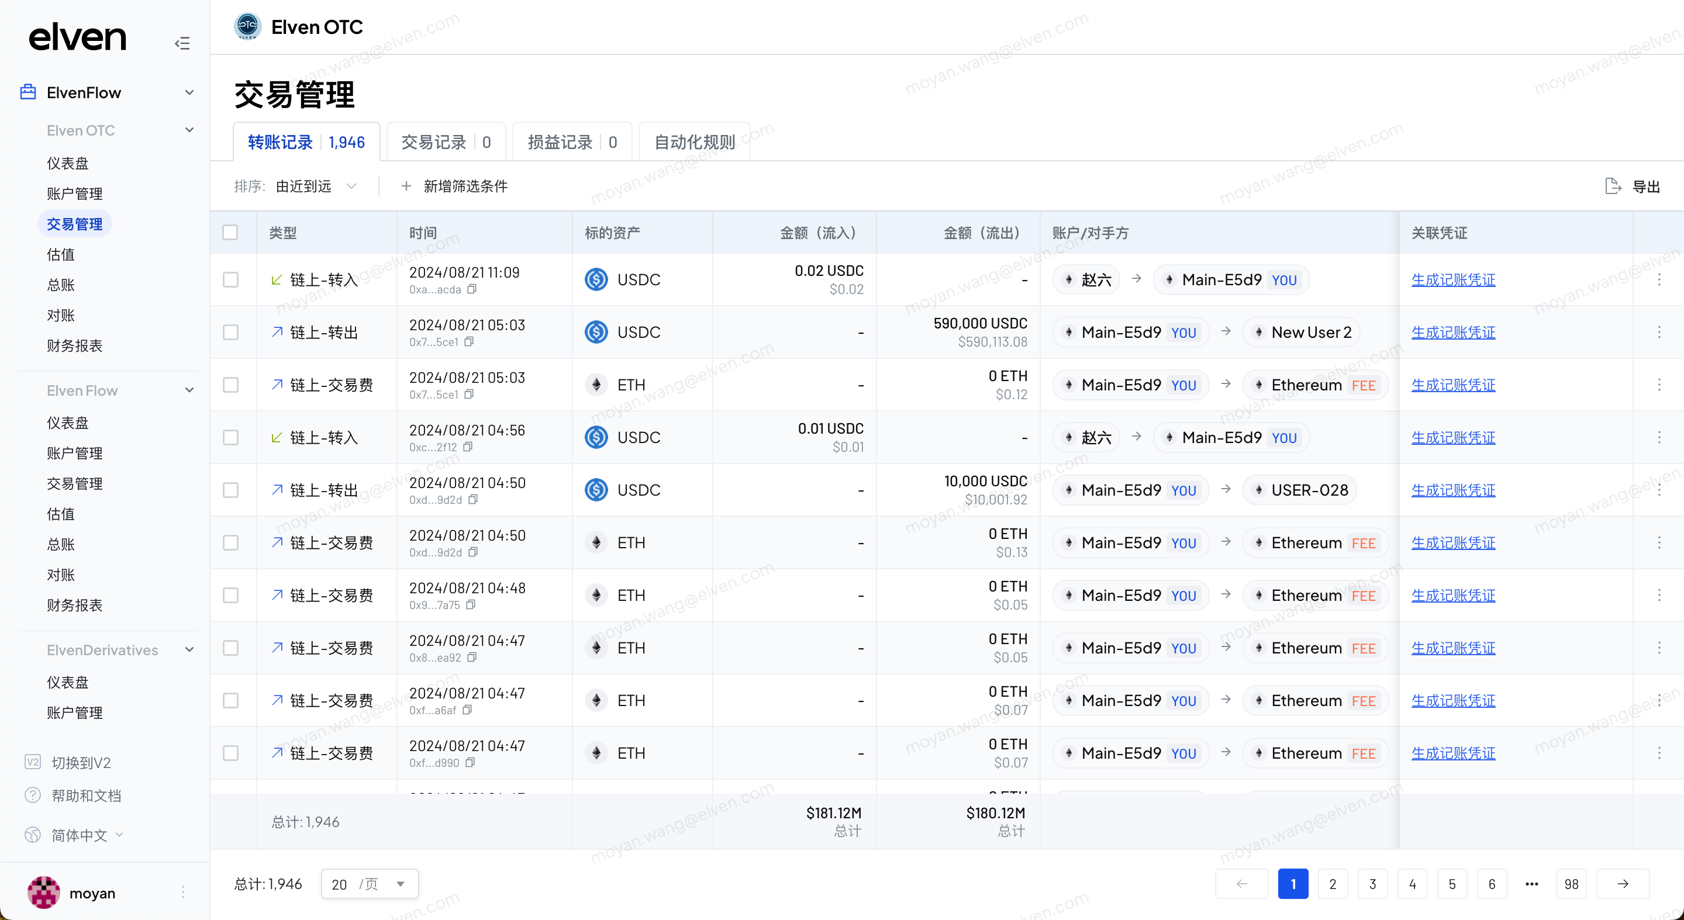
Task: Click 生成记账凭证 link in the first row
Action: pyautogui.click(x=1452, y=279)
